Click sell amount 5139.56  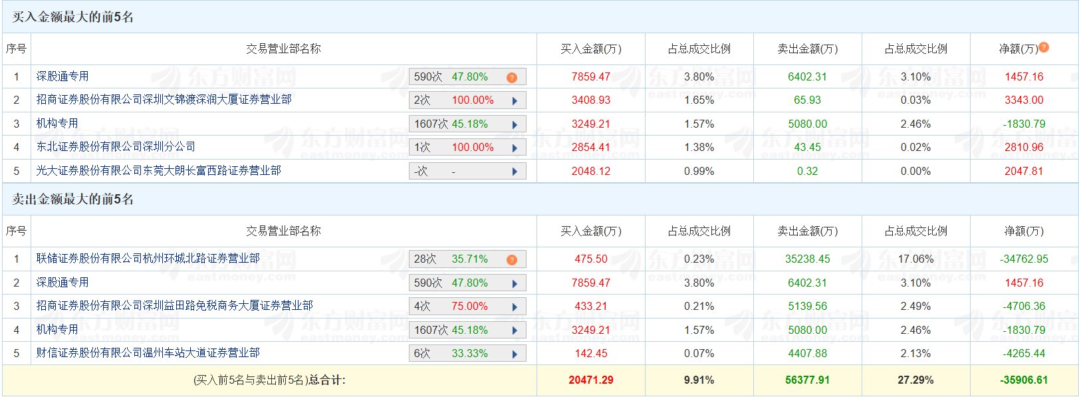point(808,307)
